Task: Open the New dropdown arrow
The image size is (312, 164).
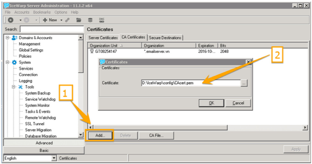Action: click(61, 20)
